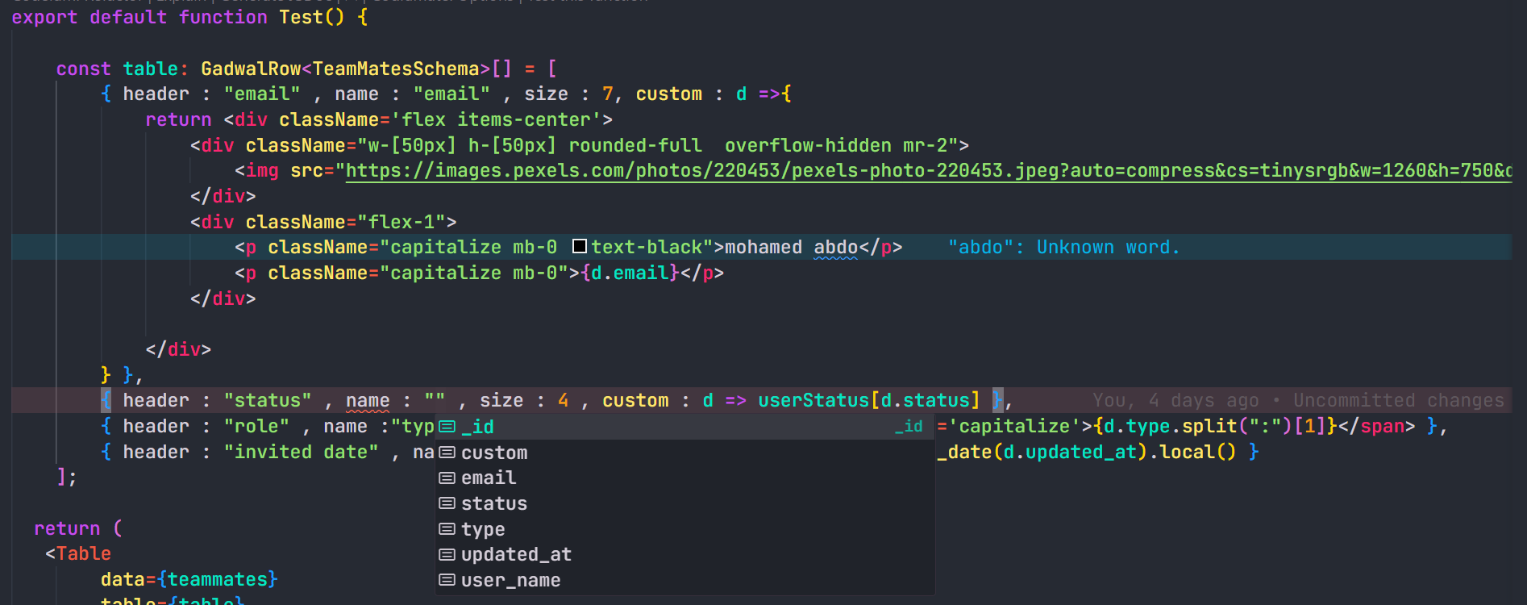Click the size value 7
Screen dimensions: 1527x605
click(608, 94)
